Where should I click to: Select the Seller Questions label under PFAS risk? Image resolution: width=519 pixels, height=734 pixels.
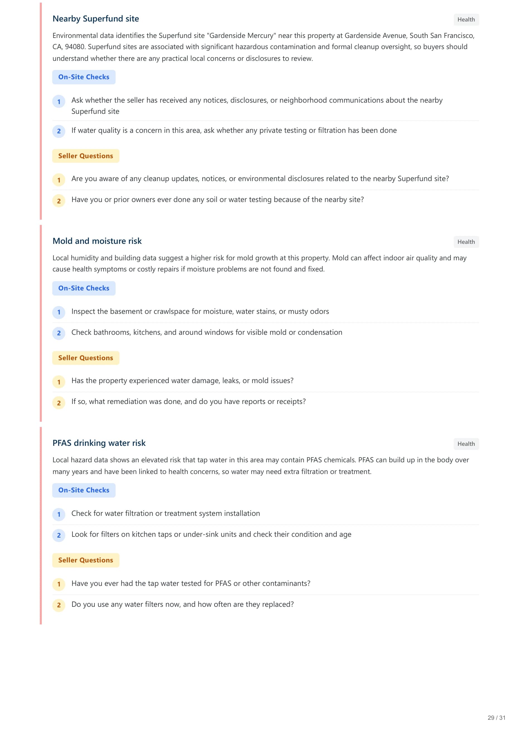86,560
